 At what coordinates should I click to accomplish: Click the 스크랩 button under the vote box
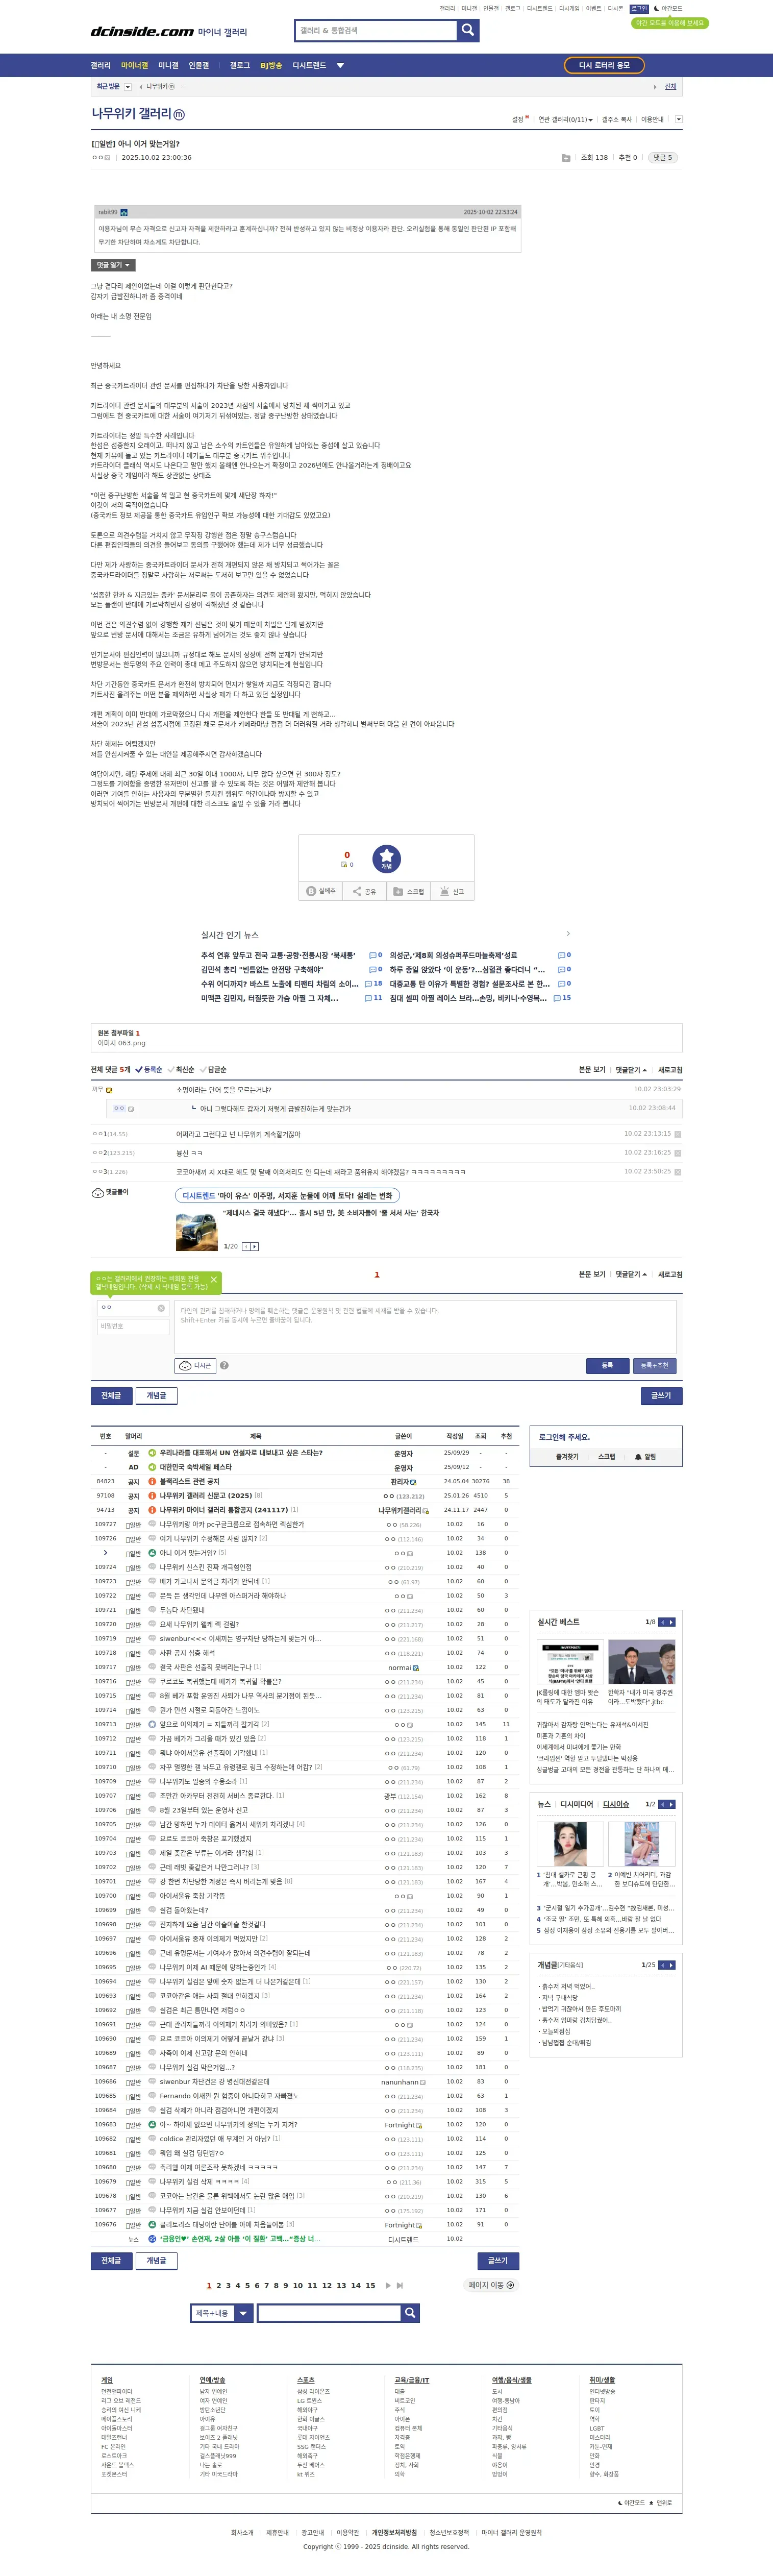pos(408,891)
